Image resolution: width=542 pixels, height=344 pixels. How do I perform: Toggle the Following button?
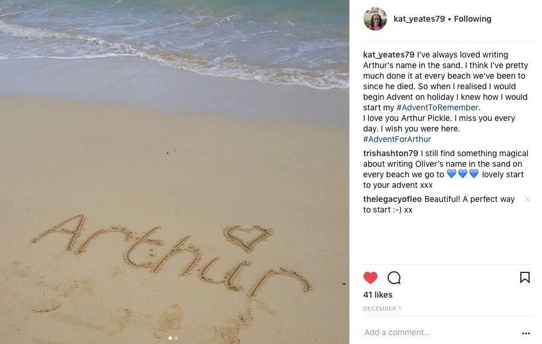473,19
